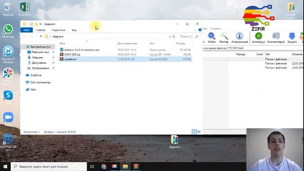Switch to File Explorer on taskbar
This screenshot has width=304, height=171.
[125, 167]
